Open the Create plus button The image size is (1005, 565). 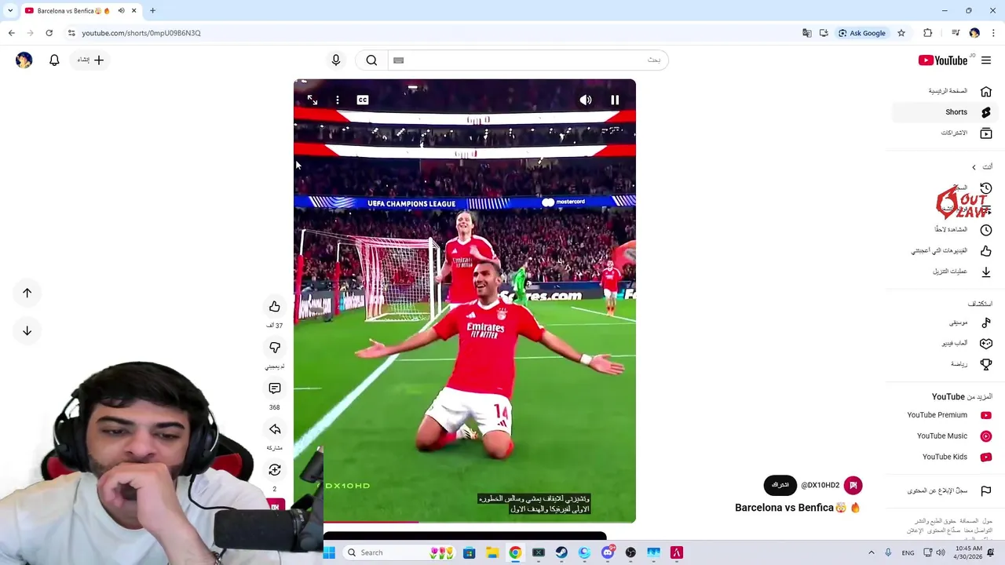(91, 60)
